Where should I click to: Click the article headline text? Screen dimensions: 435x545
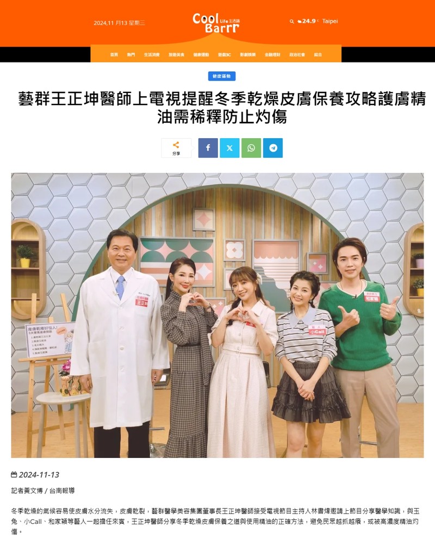pyautogui.click(x=222, y=108)
